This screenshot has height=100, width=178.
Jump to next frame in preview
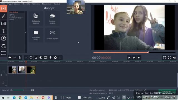(x=139, y=58)
